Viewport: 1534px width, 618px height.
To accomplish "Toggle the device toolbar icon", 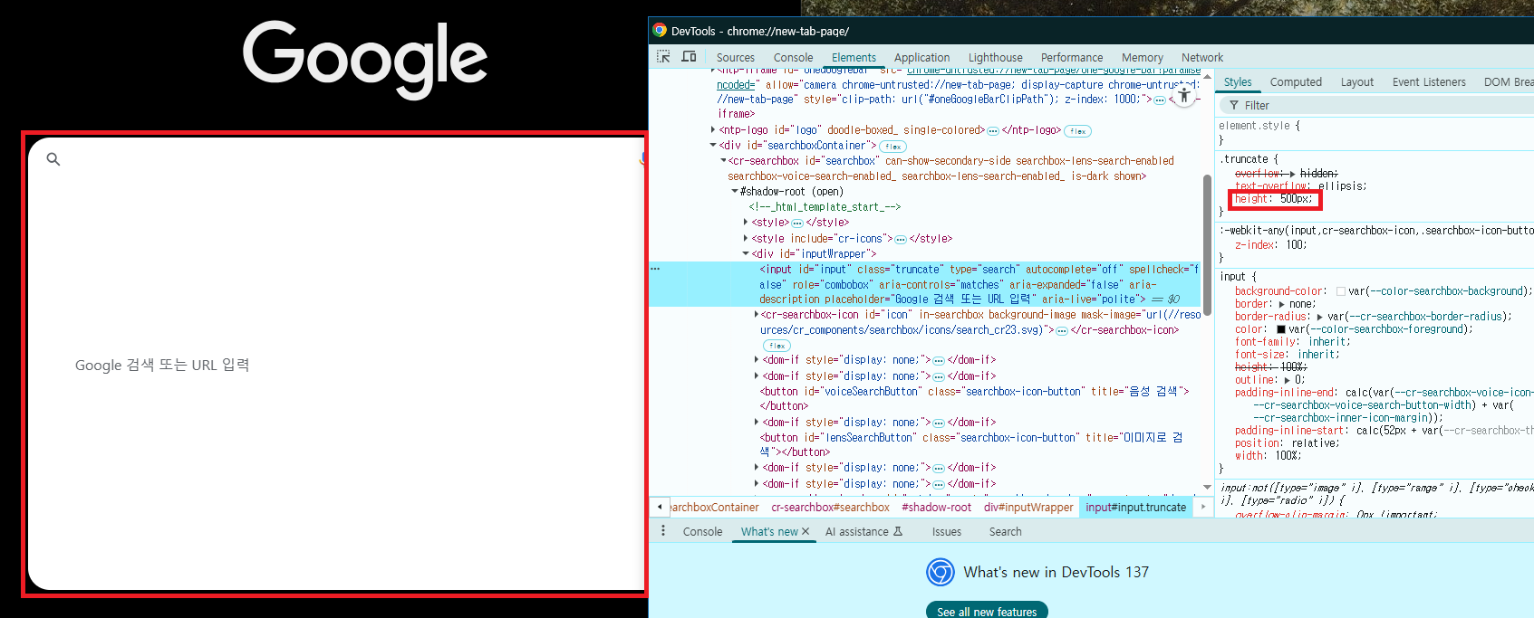I will pos(689,57).
